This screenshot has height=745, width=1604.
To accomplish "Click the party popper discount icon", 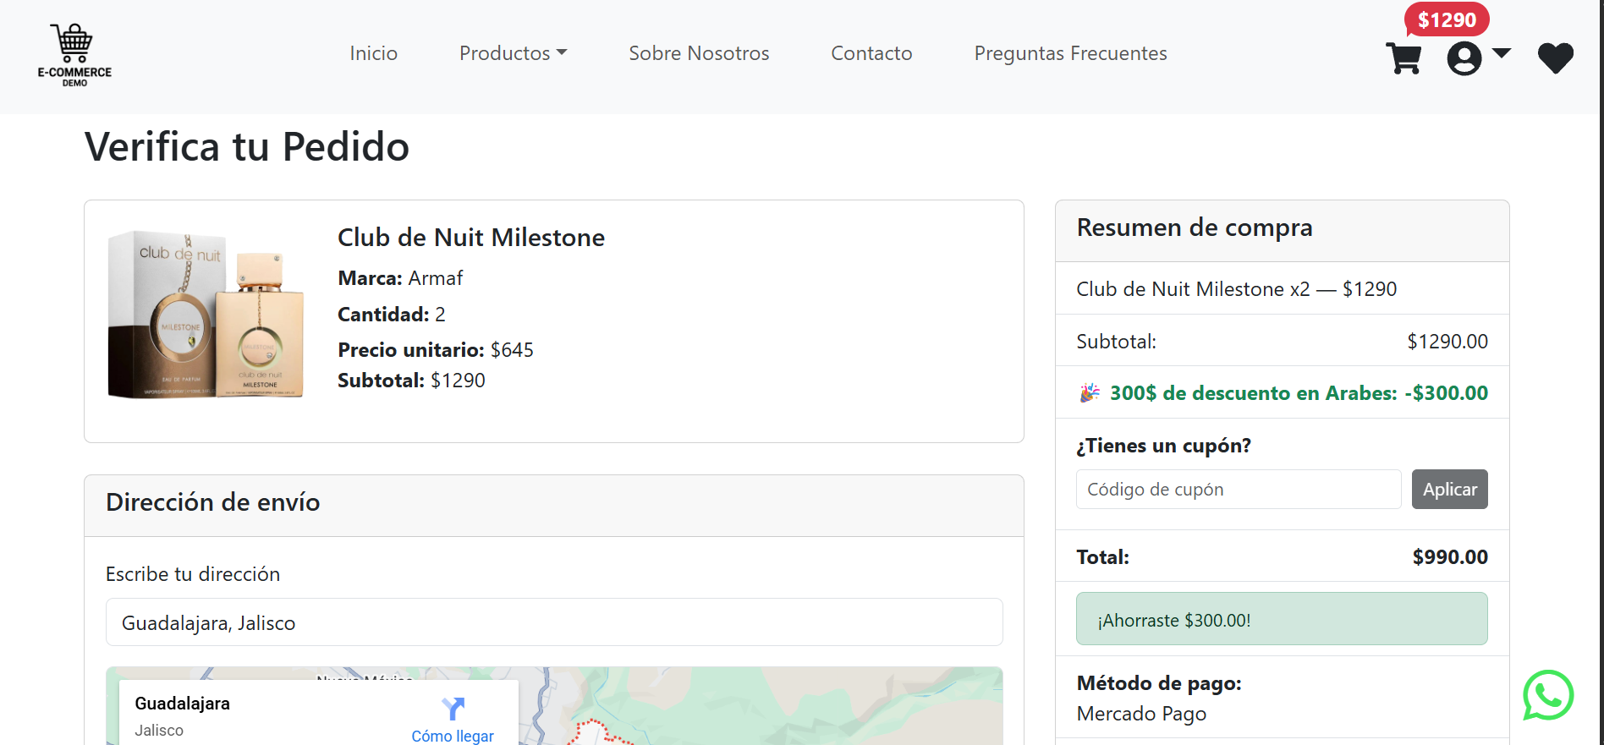I will [1090, 393].
